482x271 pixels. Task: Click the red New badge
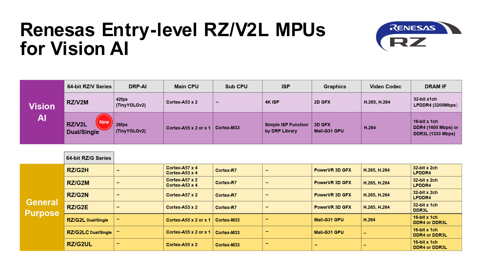[104, 122]
